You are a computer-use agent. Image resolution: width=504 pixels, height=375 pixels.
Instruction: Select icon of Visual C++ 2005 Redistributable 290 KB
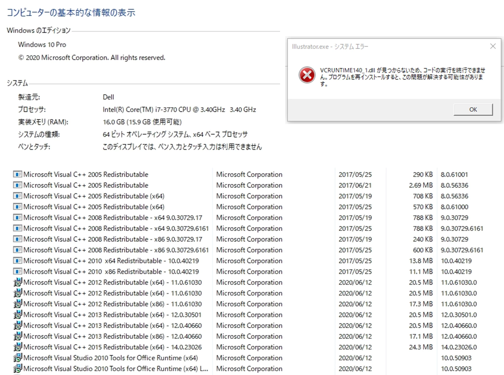click(x=18, y=174)
